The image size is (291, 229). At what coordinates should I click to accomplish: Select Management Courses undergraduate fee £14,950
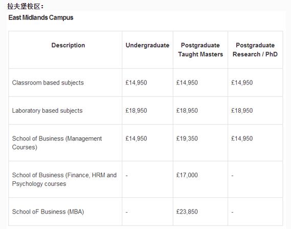[136, 138]
